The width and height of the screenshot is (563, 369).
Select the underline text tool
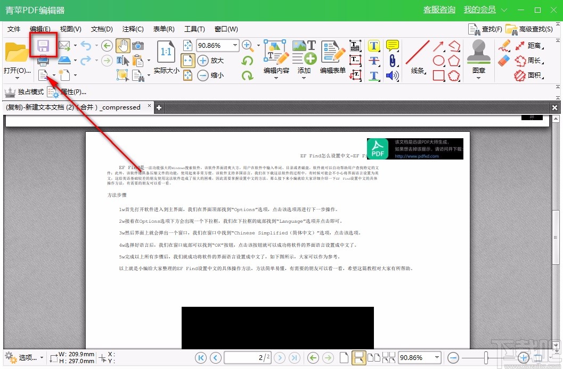pyautogui.click(x=374, y=75)
